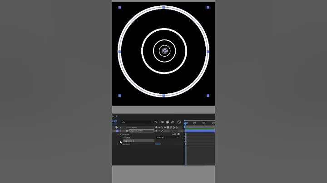Click the 3D Layer column header icon
327x183 pixels.
pyautogui.click(x=176, y=127)
